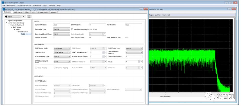
Task: Click the nSCID stepper arrows
Action: [139, 62]
